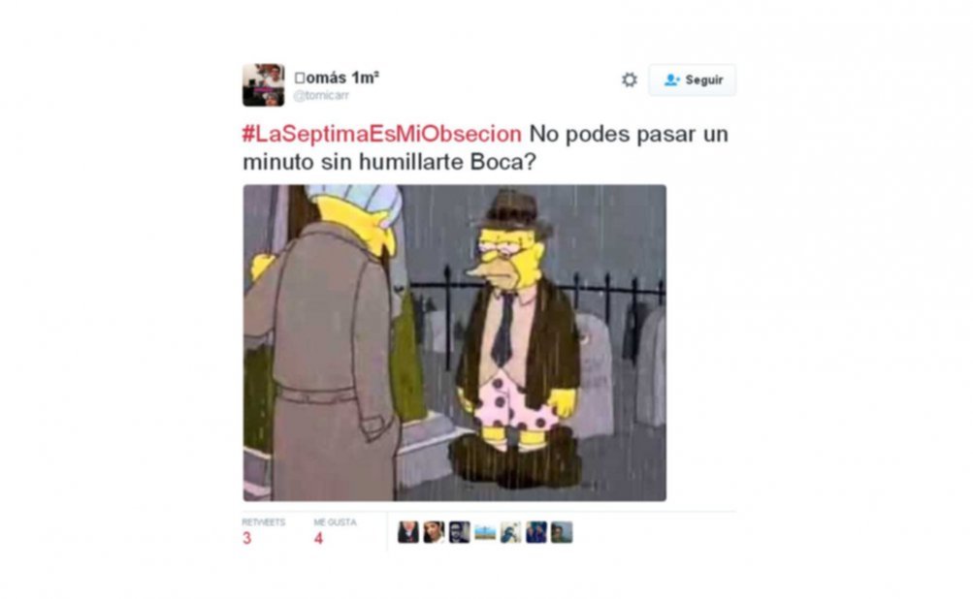
Task: Click the last liker avatar thumbnail
Action: (562, 532)
